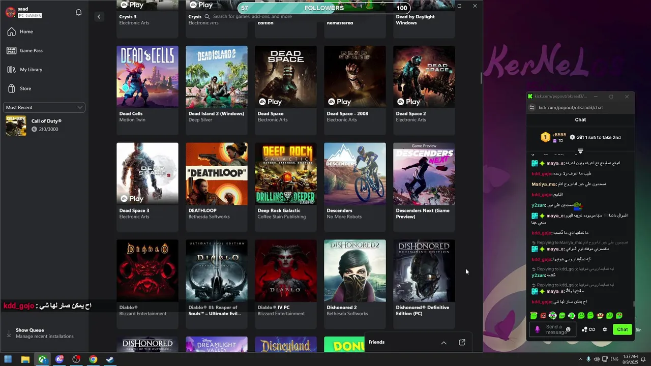651x366 pixels.
Task: Click the Followers goal progress bar
Action: [x=324, y=8]
